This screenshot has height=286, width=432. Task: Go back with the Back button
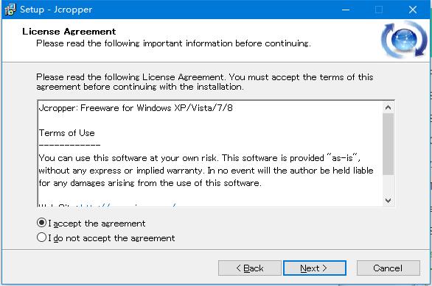point(250,268)
